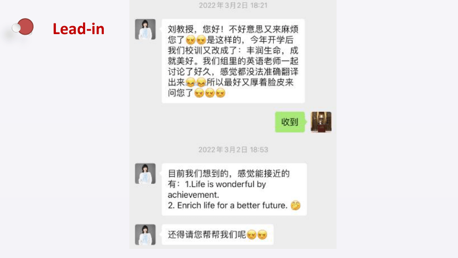Screen dimensions: 458x258
Task: Tap the middle emoji after 问您了
Action: click(210, 93)
